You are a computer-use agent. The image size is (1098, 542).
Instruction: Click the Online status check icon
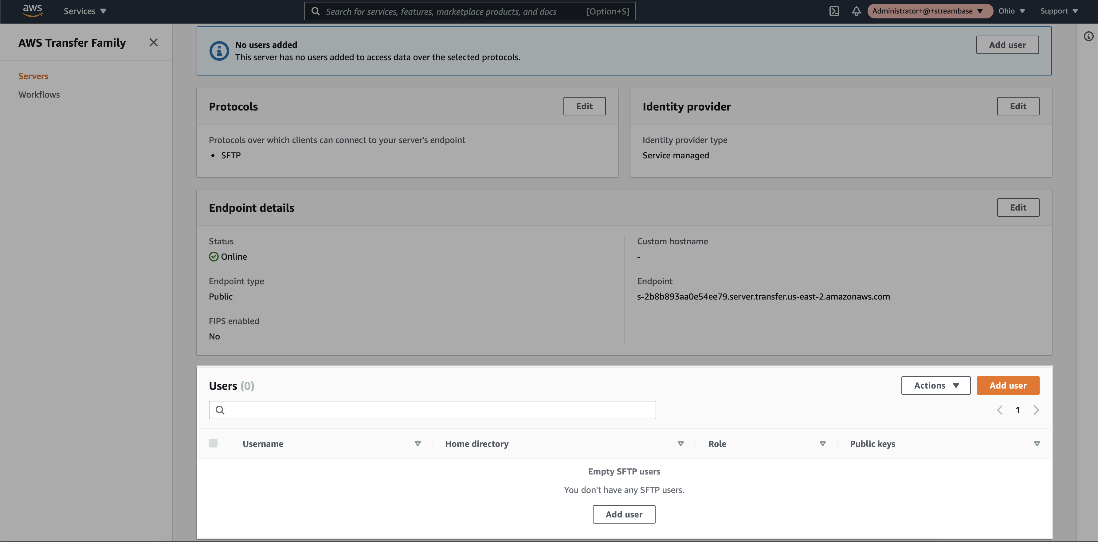tap(214, 256)
